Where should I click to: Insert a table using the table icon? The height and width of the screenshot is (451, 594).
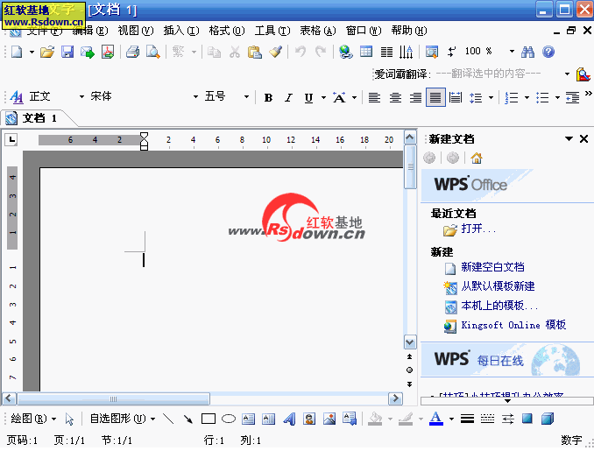click(x=366, y=52)
